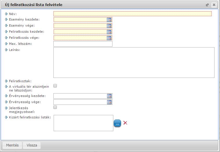Image resolution: width=220 pixels, height=152 pixels.
Task: Tick the 'A virtuális tér alszintjein ne látszódjon' checkbox
Action: point(55,86)
